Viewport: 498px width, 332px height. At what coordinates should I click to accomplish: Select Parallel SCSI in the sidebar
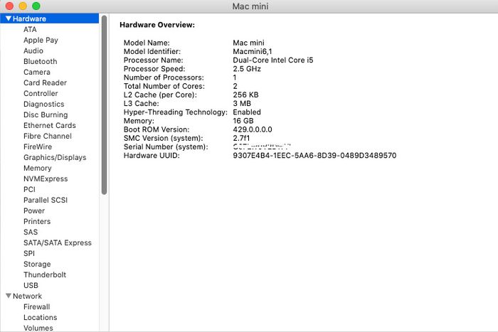tap(46, 200)
